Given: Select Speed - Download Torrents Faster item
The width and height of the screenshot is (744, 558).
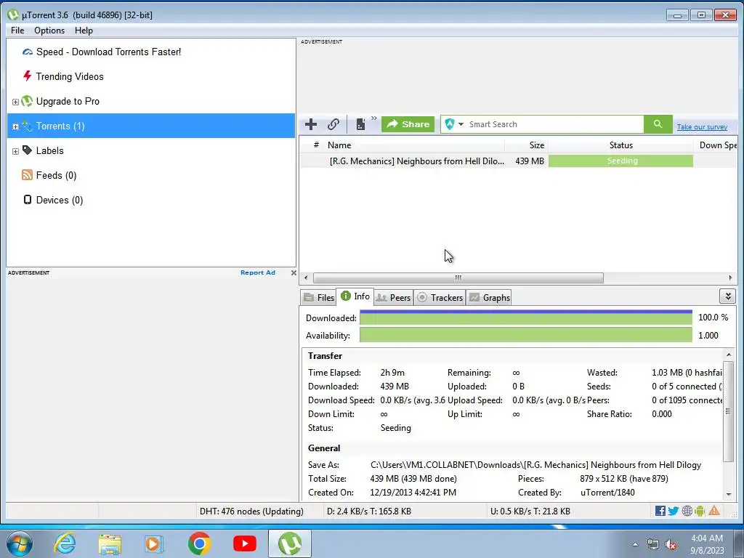Looking at the screenshot, I should (x=109, y=52).
